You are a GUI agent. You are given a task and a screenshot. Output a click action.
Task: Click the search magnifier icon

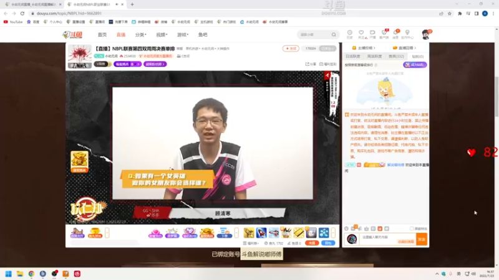334,35
